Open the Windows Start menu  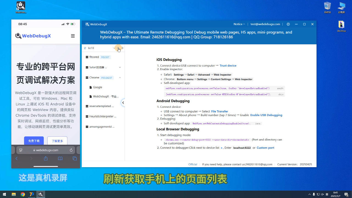pyautogui.click(x=4, y=194)
